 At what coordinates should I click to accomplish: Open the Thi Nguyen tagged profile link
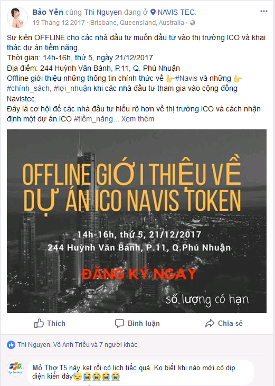(103, 12)
